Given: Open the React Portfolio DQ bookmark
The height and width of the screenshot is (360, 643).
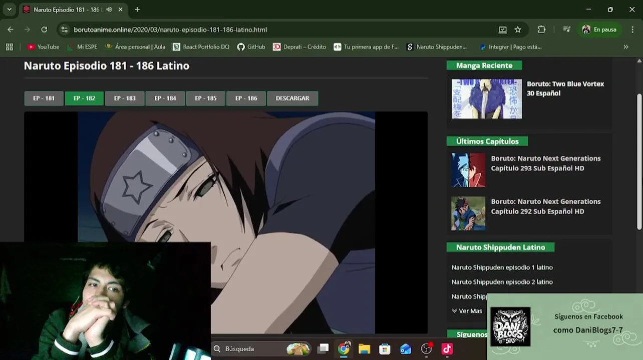Looking at the screenshot, I should click(201, 46).
